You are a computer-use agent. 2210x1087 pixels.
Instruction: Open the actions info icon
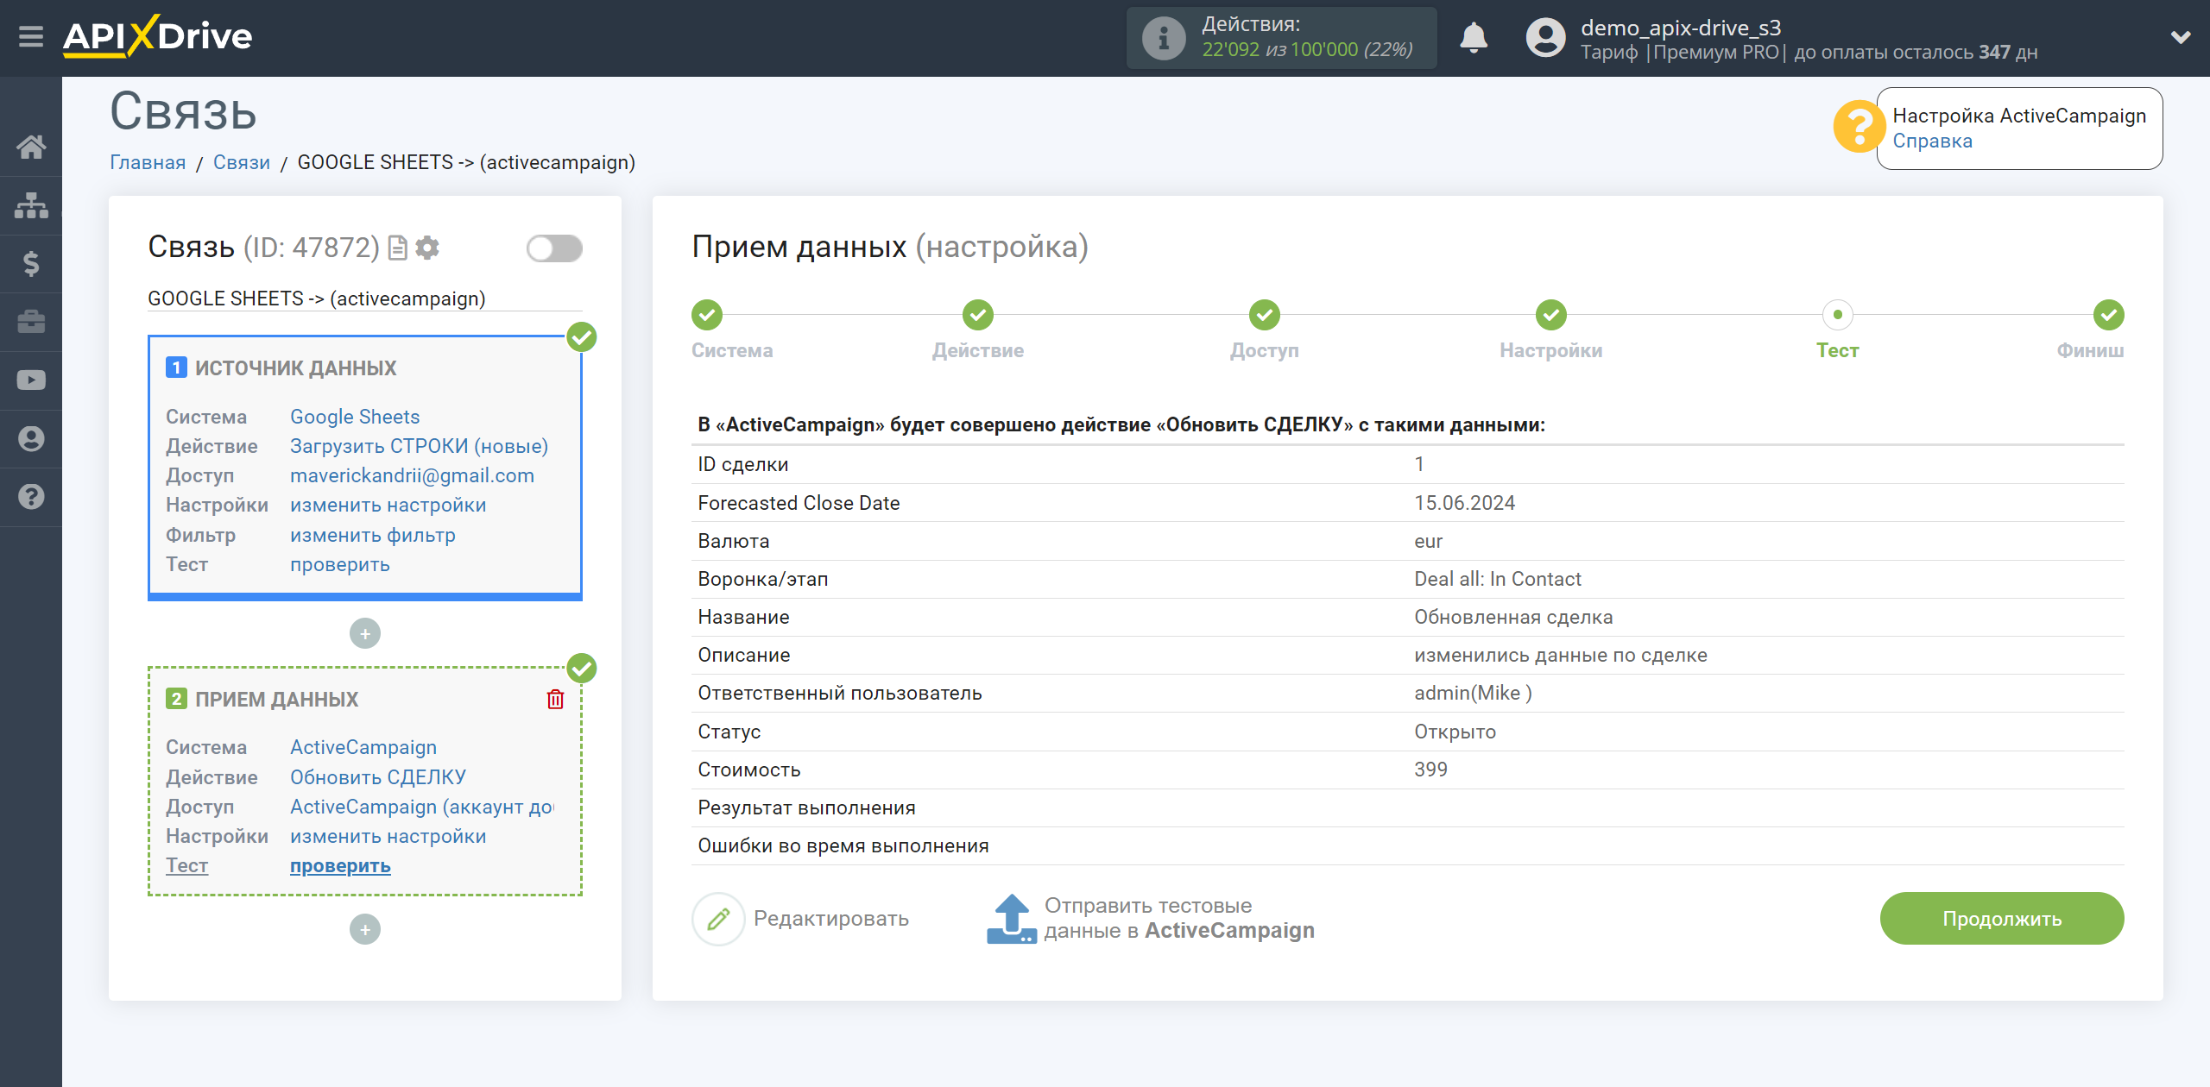point(1163,38)
